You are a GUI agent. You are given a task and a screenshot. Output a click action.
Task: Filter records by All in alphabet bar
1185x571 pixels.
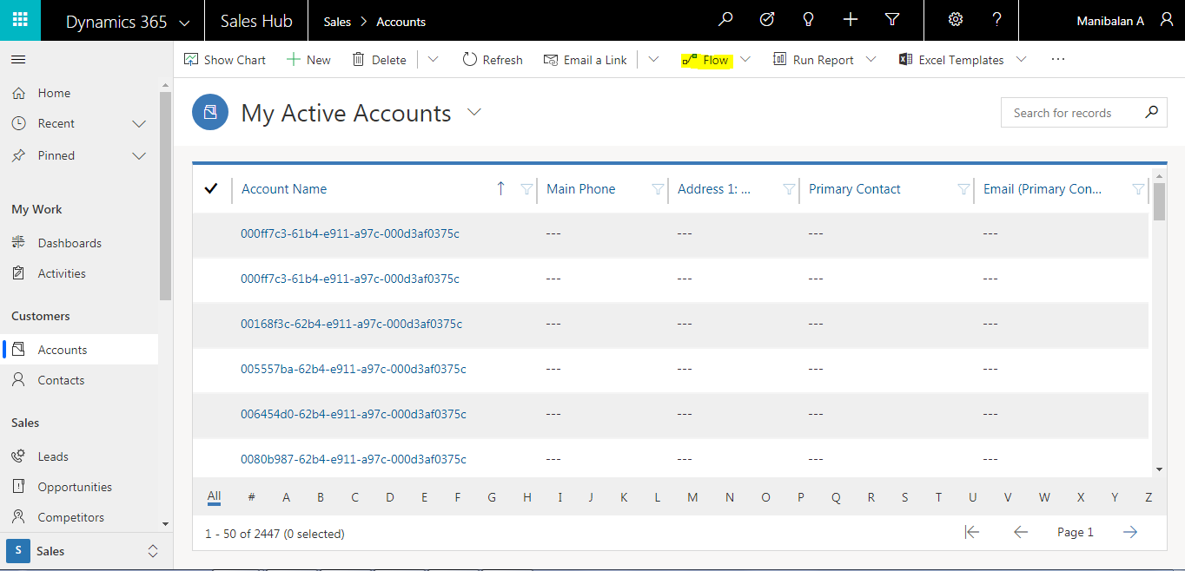click(214, 496)
